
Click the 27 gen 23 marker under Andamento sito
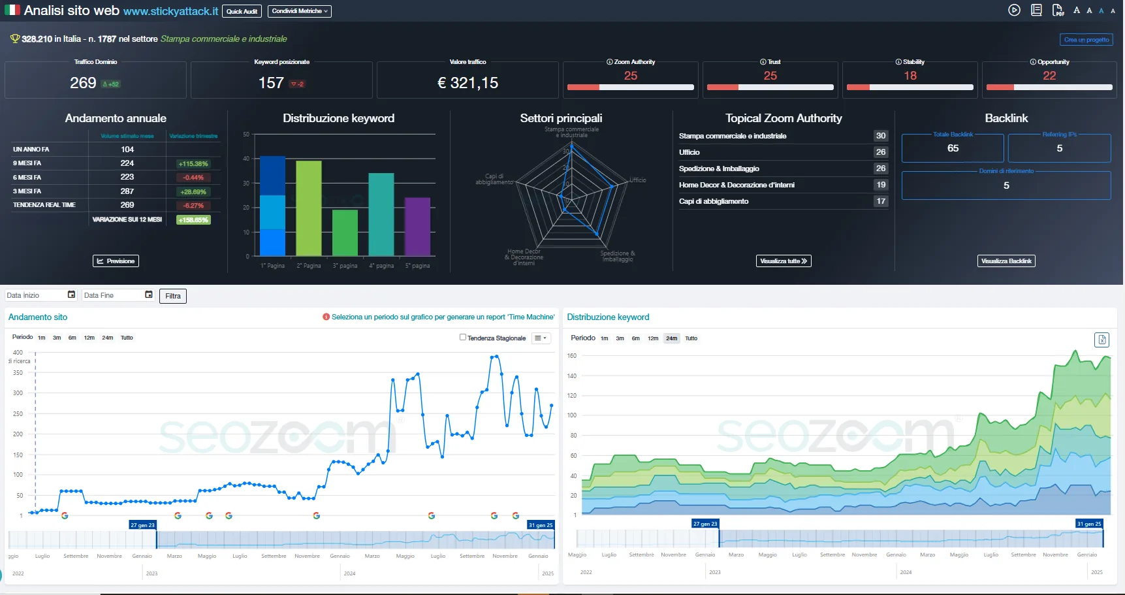click(x=142, y=525)
